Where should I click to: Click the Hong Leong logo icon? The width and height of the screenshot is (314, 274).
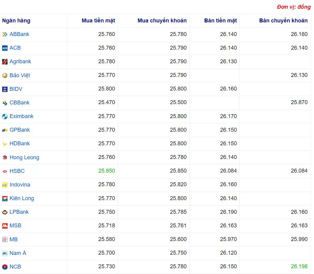click(x=5, y=157)
